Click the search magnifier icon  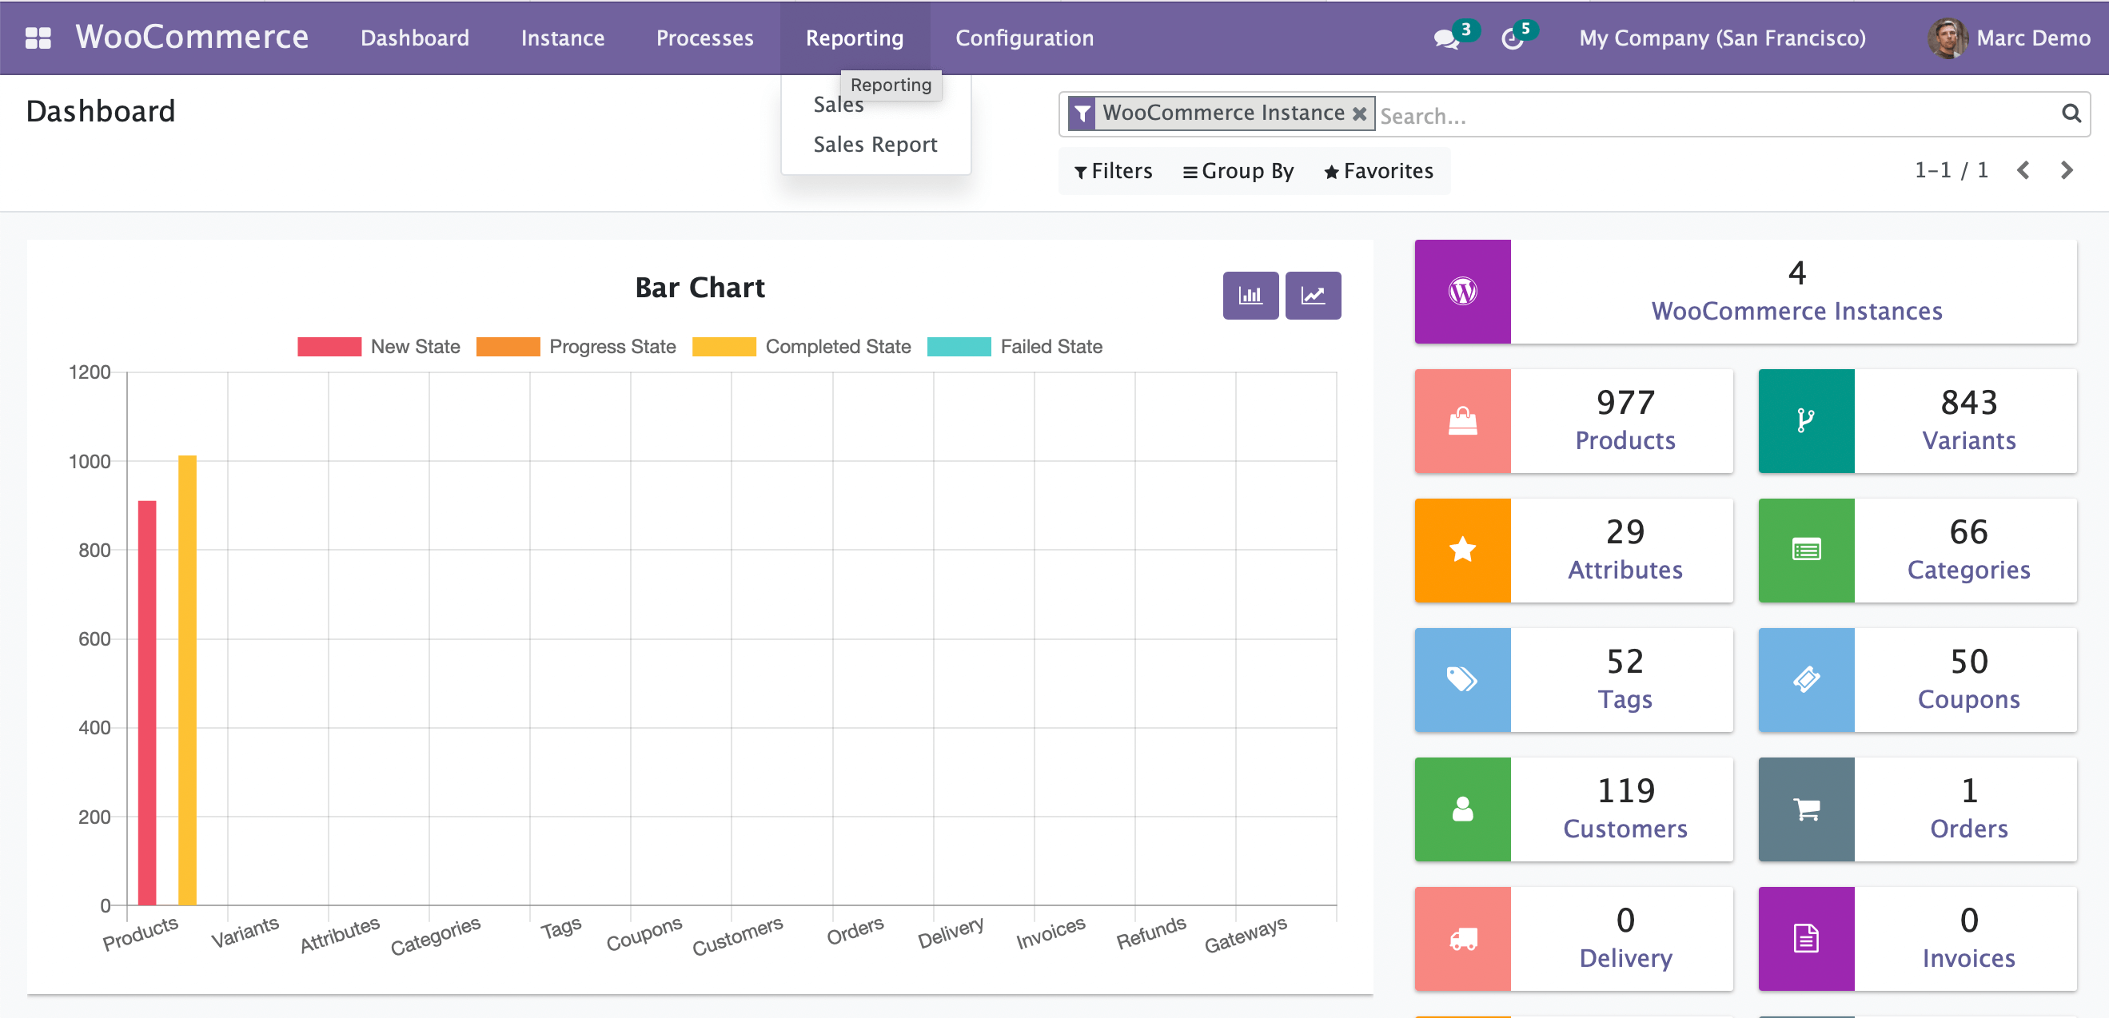pyautogui.click(x=2071, y=113)
